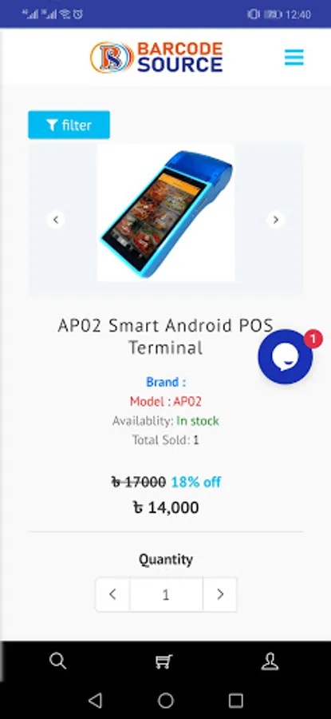Open the shopping cart

pyautogui.click(x=164, y=661)
